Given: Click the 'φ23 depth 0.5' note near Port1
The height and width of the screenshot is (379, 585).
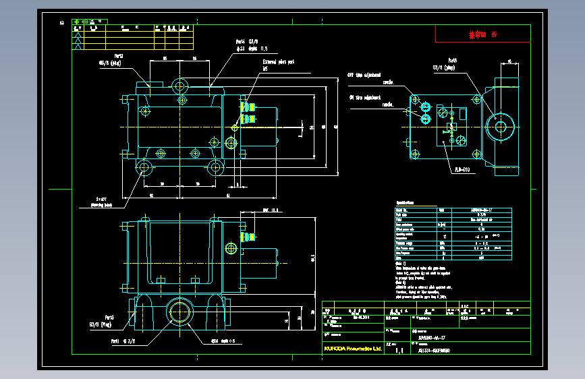Looking at the screenshot, I should [x=223, y=341].
